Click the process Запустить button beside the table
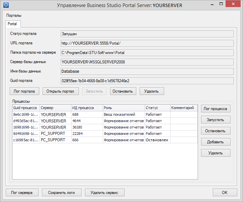This screenshot has height=202, width=243. pyautogui.click(x=215, y=120)
